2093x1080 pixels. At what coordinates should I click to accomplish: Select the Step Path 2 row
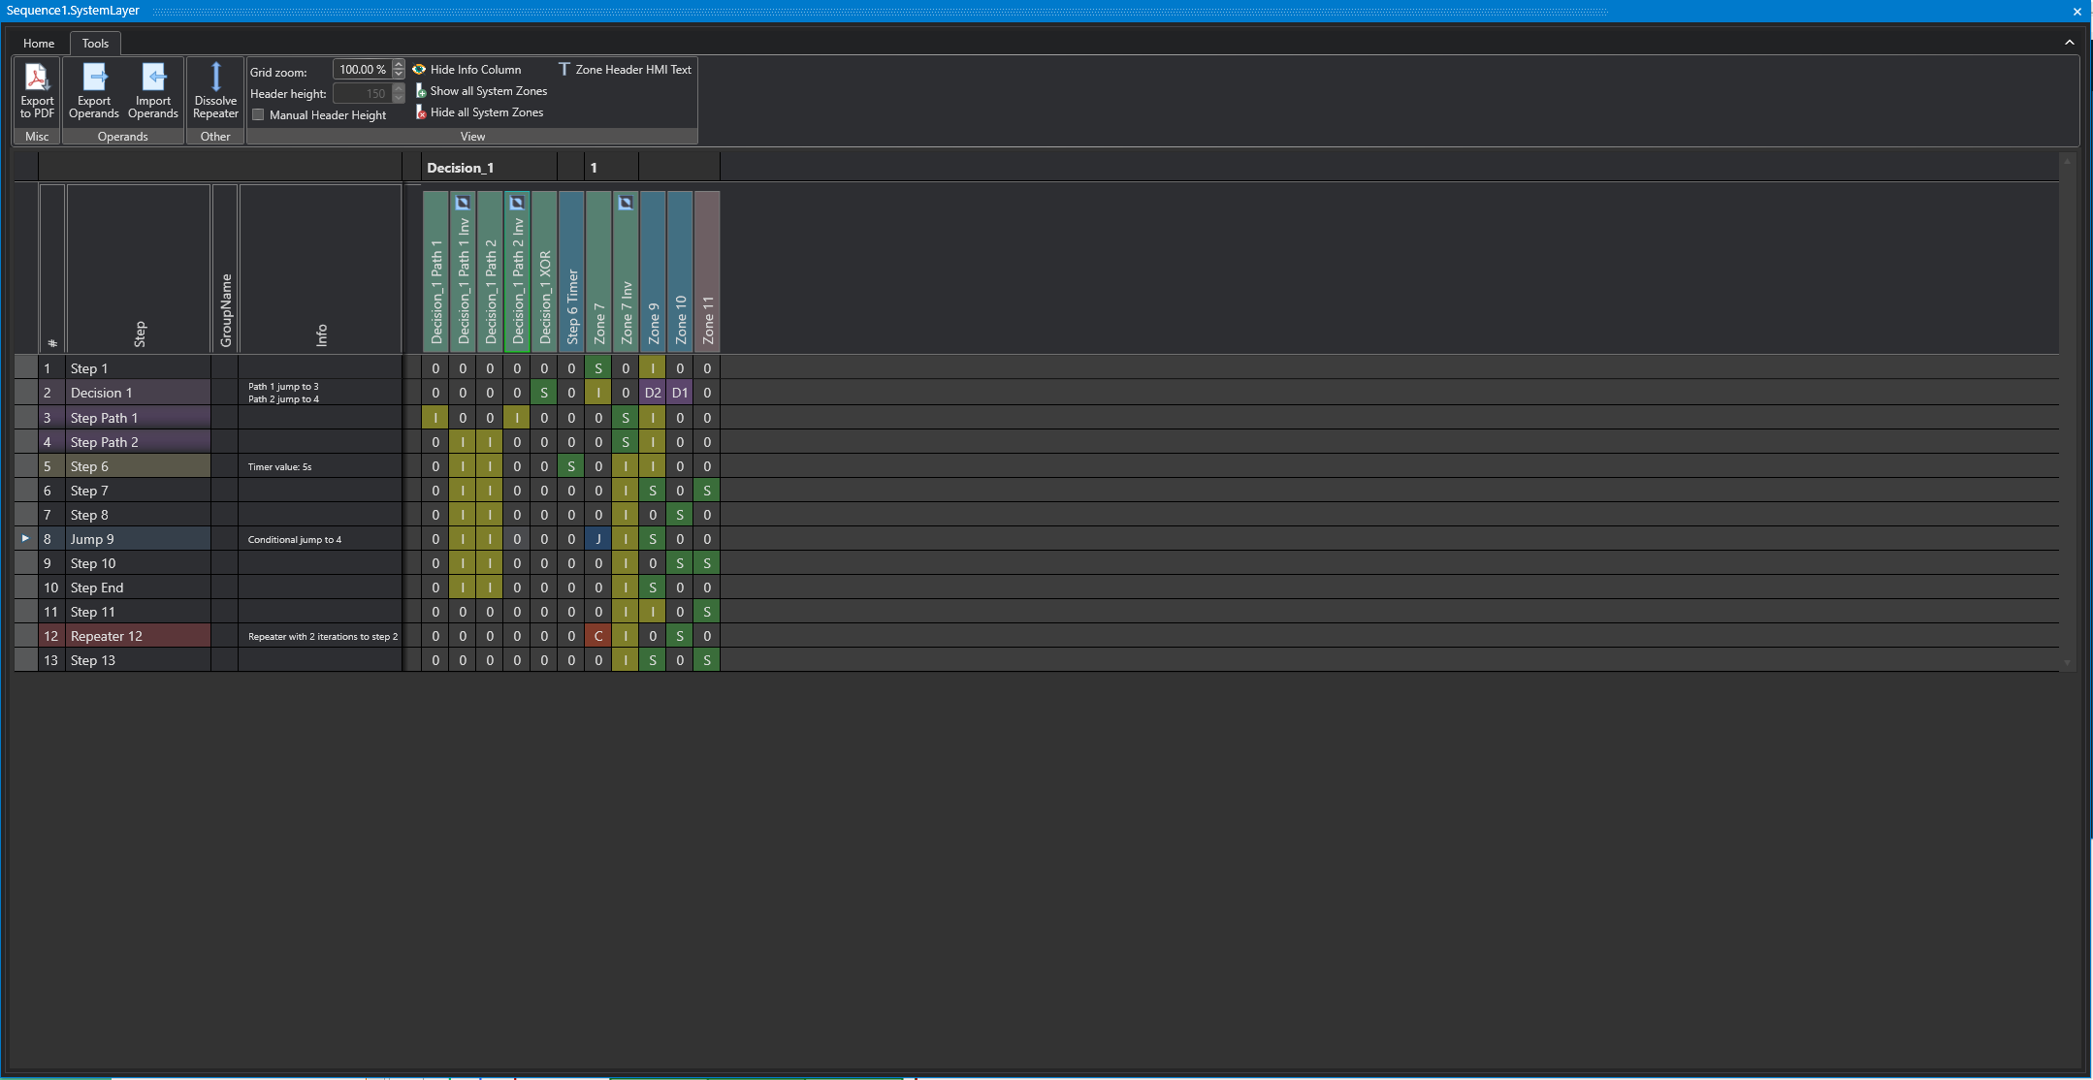(x=138, y=442)
